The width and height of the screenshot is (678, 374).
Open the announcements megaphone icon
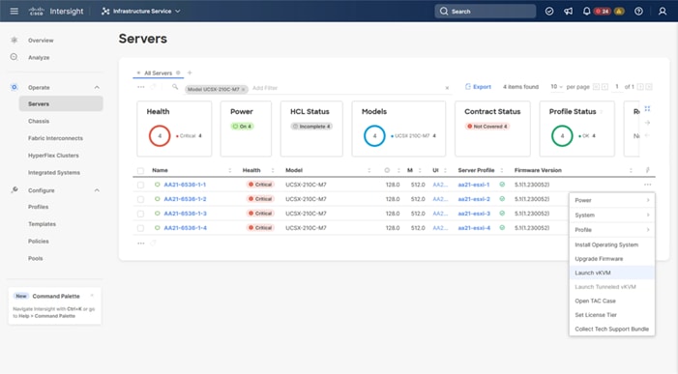(x=568, y=12)
